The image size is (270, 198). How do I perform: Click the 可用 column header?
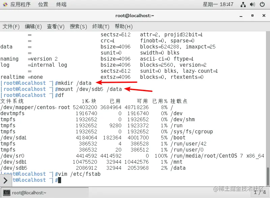tap(142, 101)
